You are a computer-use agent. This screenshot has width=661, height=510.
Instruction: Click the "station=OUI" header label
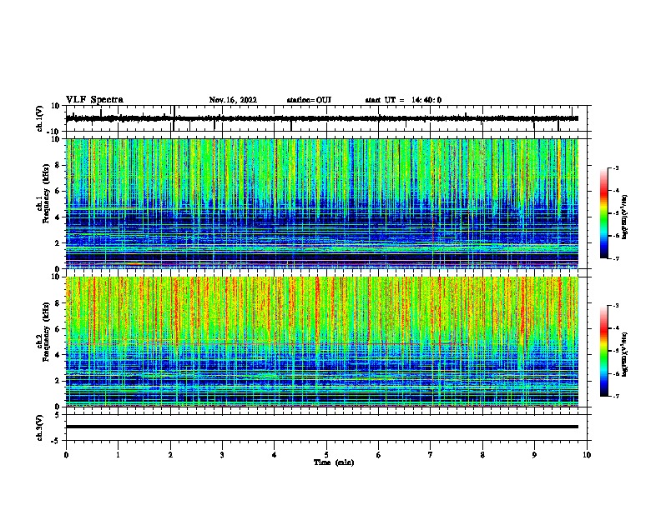309,100
